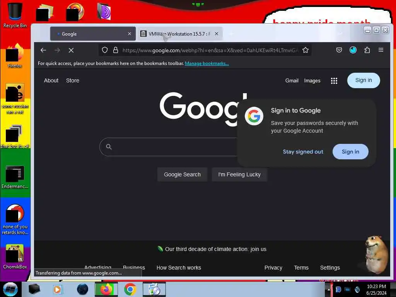396x297 pixels.
Task: Select the 'some russian ran a rat' icon
Action: pos(15,99)
